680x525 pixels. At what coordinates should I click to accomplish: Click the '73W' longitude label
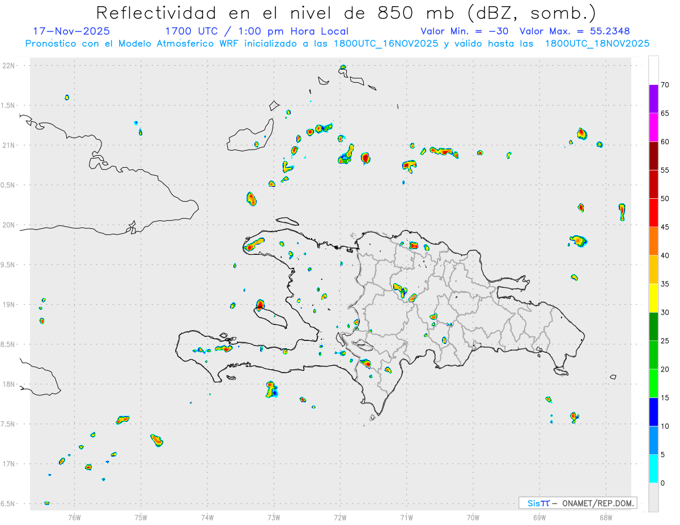coord(274,517)
